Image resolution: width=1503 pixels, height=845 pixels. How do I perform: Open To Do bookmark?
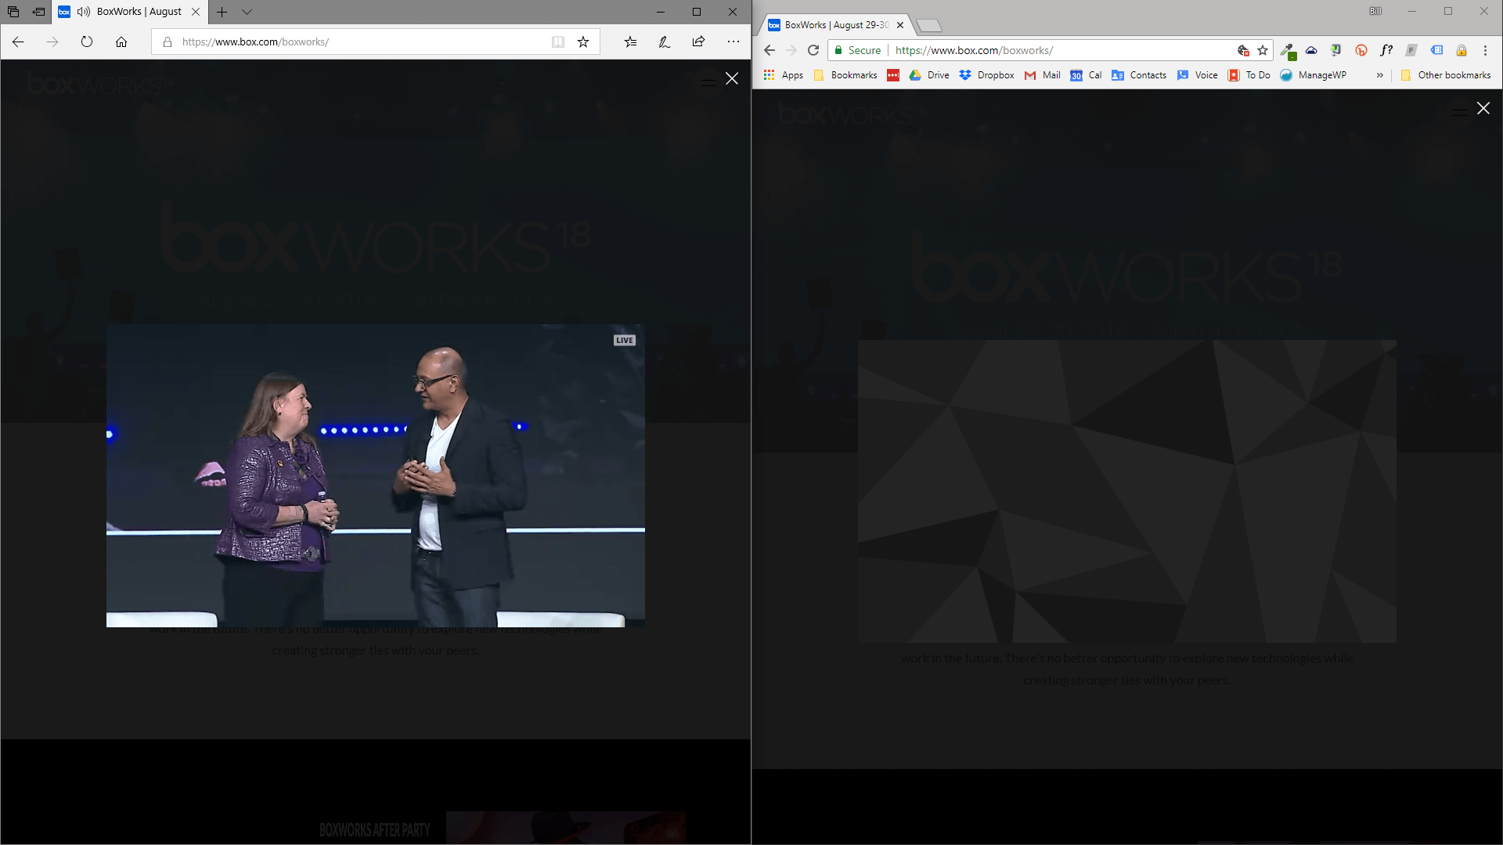1249,75
